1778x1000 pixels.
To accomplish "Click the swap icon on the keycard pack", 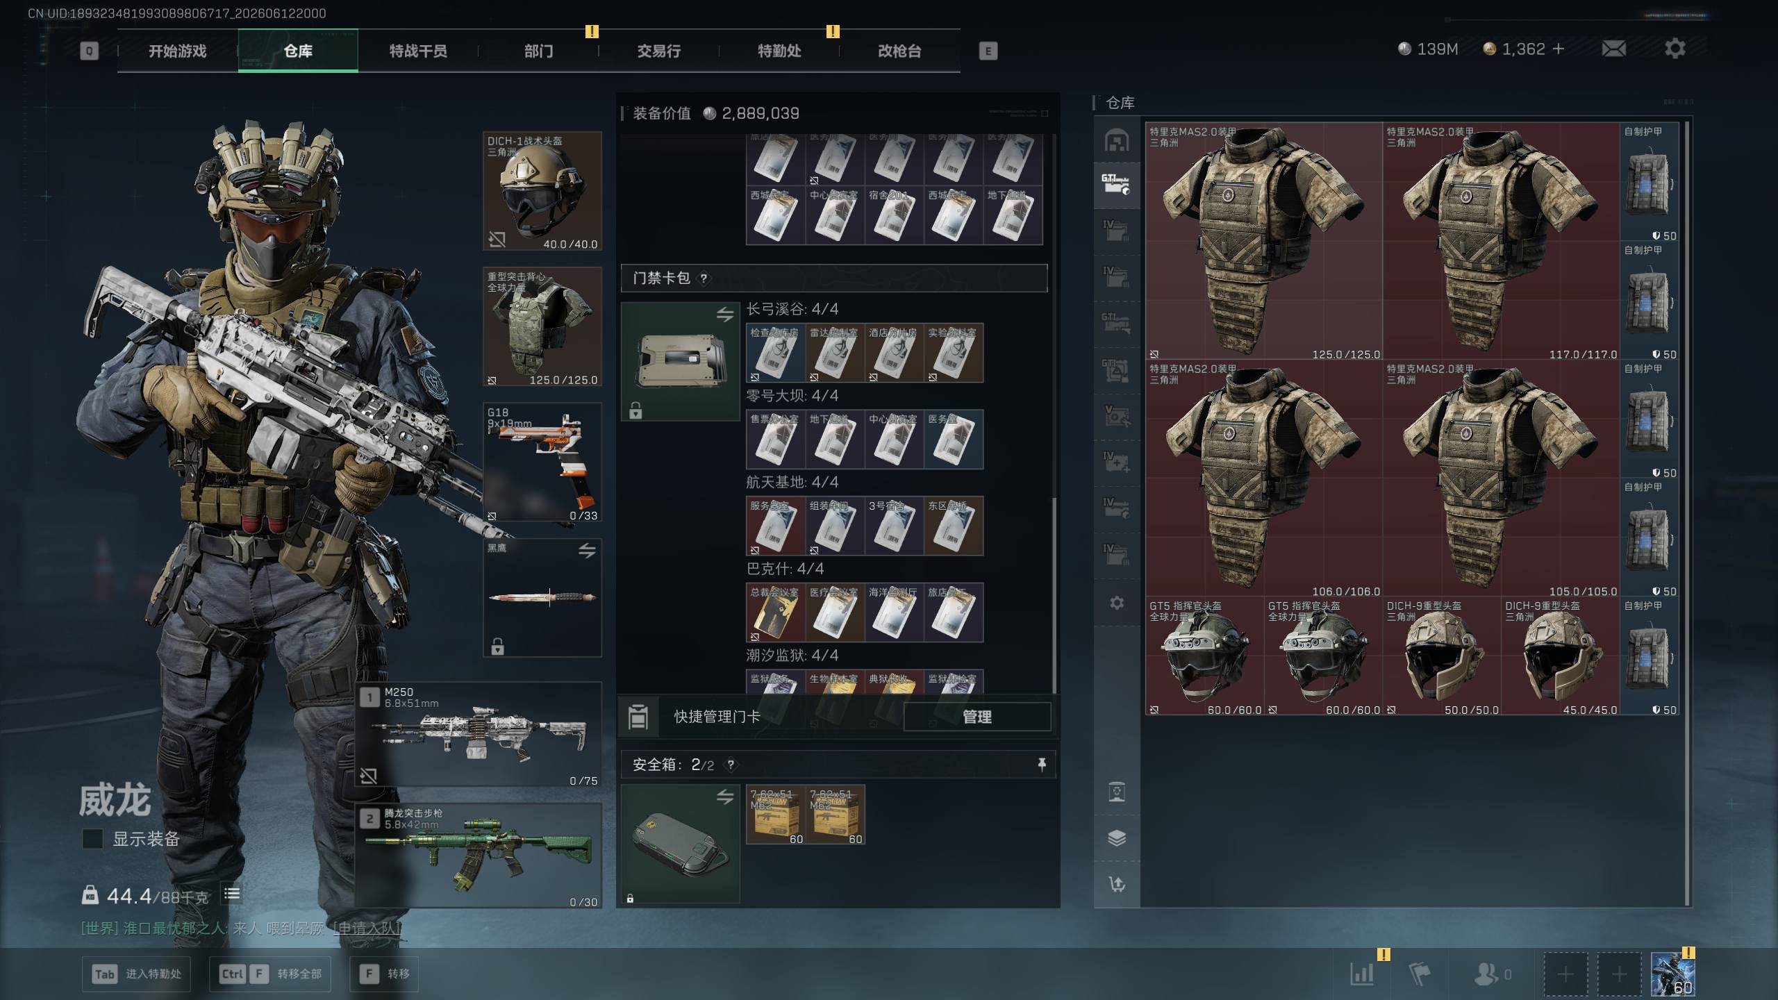I will point(725,315).
